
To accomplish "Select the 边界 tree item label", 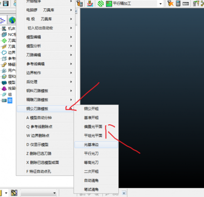I will 11,53.
